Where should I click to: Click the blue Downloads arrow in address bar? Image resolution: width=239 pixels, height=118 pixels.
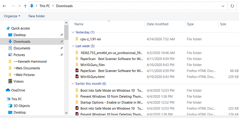point(32,6)
